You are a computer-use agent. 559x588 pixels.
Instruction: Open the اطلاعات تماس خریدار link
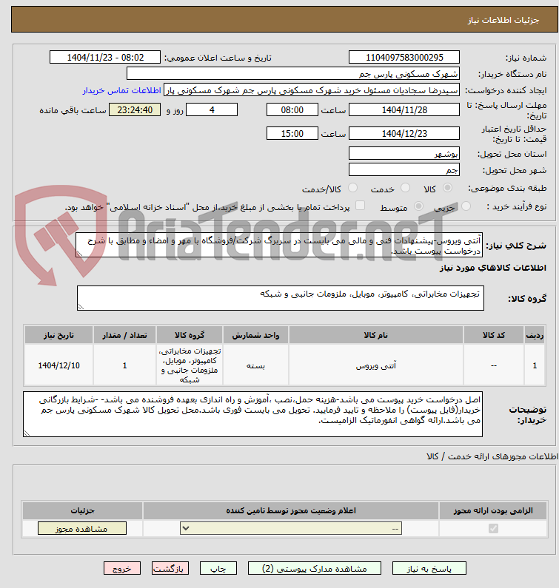tap(122, 90)
